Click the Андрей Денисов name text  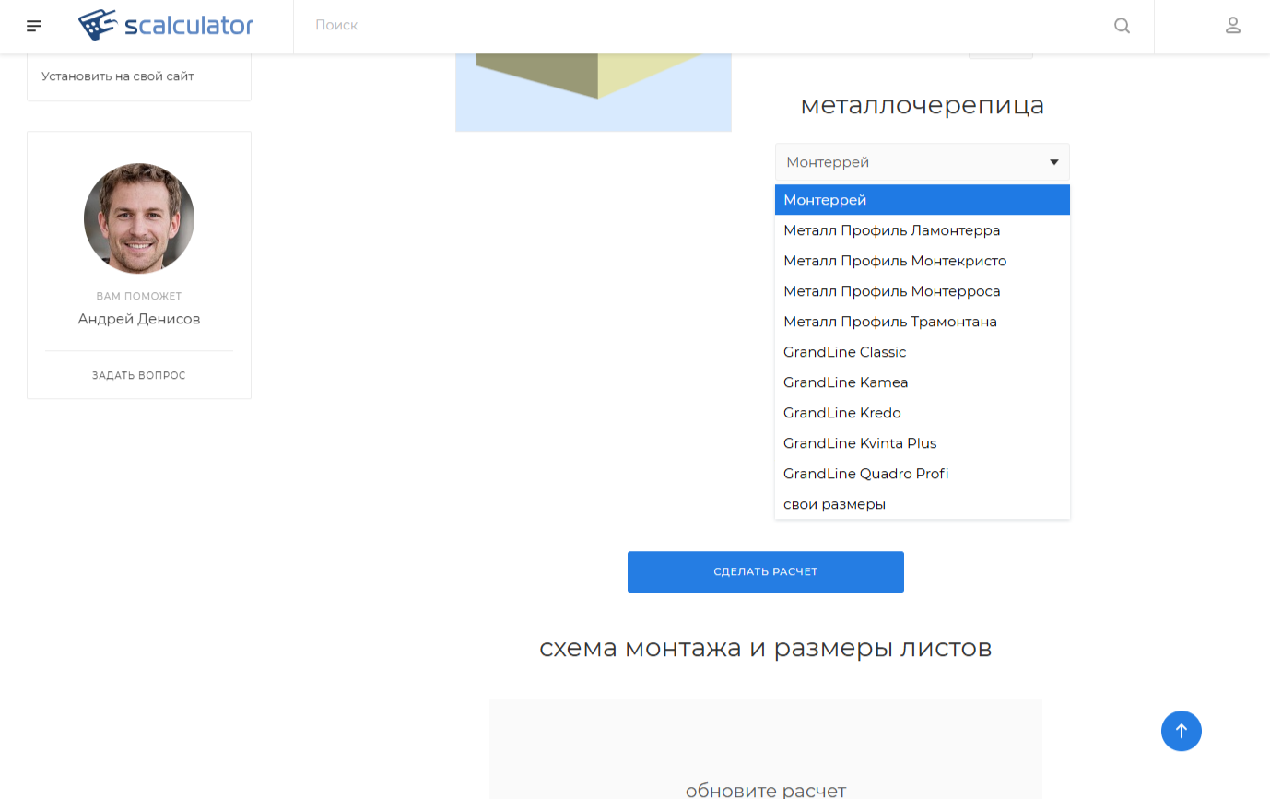click(139, 319)
